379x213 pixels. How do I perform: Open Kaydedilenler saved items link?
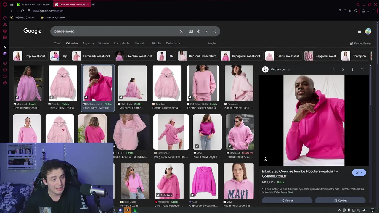(x=360, y=43)
